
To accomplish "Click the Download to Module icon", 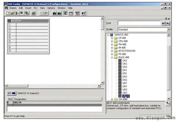I will click(54, 13).
